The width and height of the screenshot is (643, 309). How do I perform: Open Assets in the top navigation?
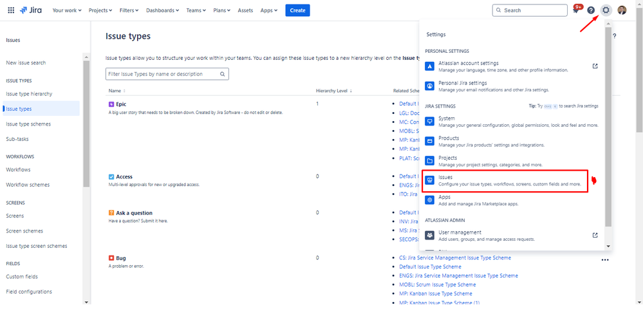tap(245, 10)
